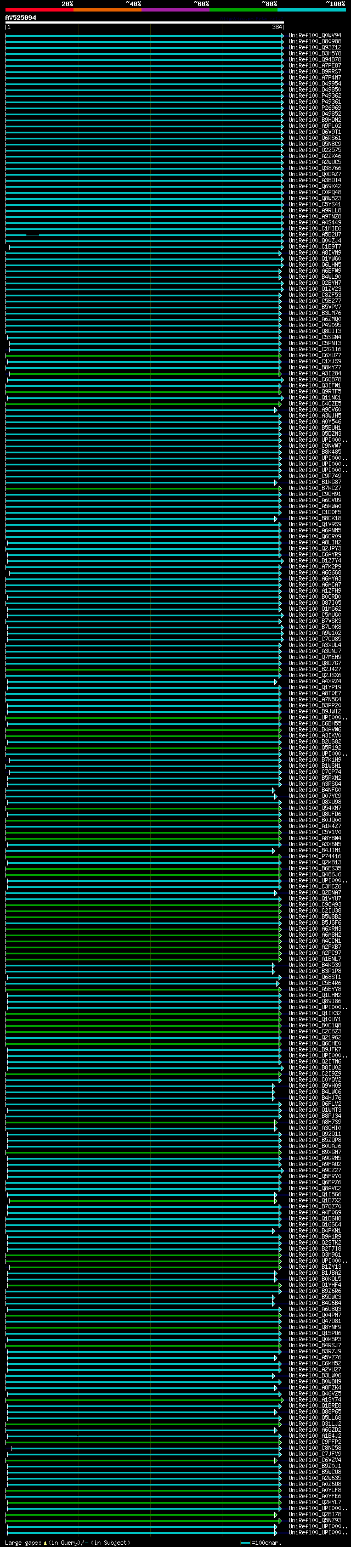Open hit UniRef100_A2ZX46
Viewport: 351px width, 1547px height.
click(315, 156)
